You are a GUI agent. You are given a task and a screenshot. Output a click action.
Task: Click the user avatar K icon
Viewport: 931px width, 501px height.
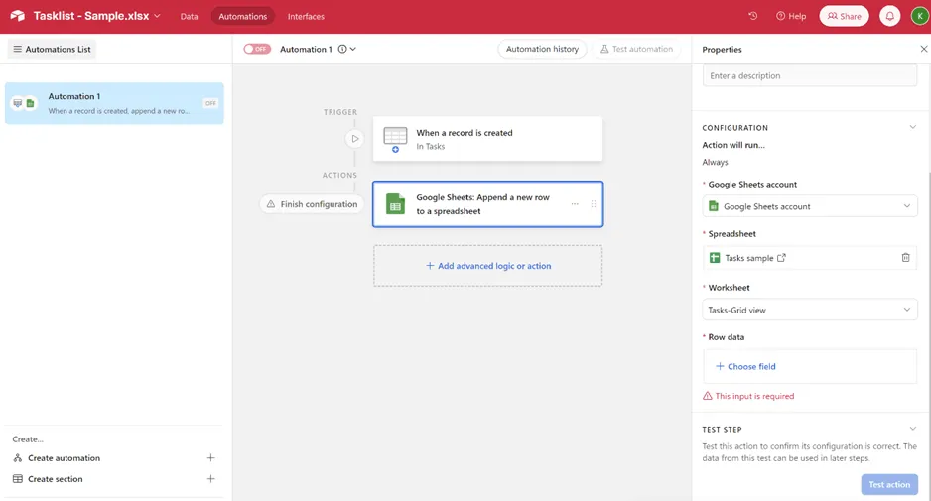[x=920, y=16]
